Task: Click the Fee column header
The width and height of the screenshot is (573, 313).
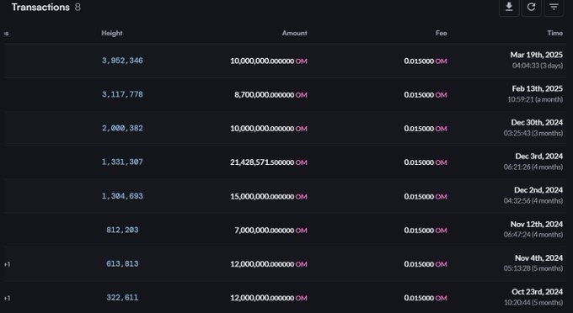Action: coord(442,33)
